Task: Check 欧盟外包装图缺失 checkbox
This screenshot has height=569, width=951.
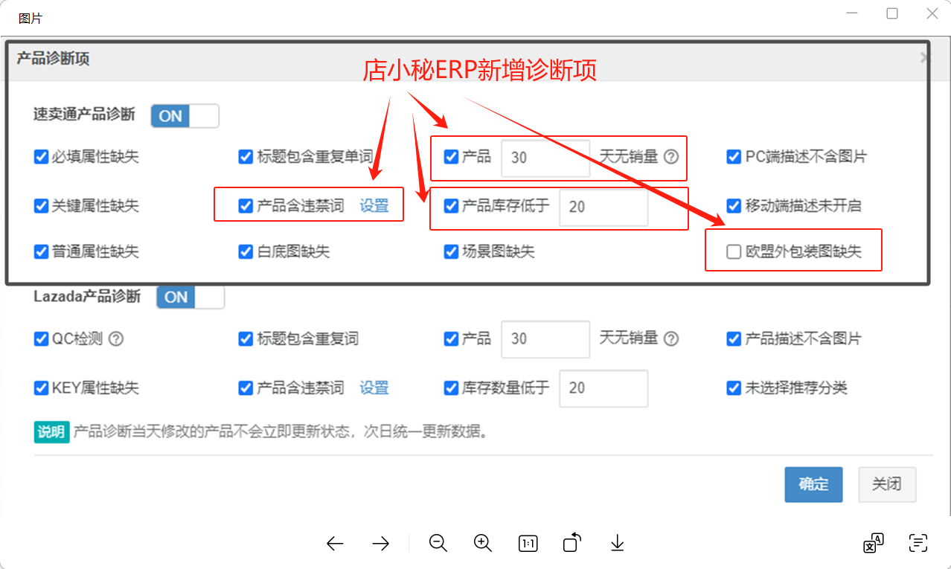Action: click(734, 252)
